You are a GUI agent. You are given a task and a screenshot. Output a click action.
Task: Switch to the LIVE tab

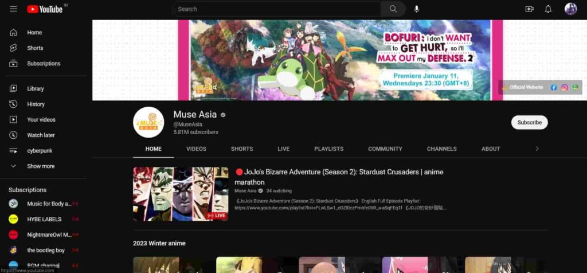point(284,149)
